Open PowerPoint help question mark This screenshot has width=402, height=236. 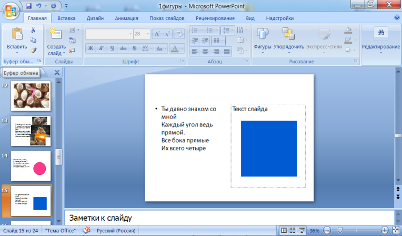click(x=397, y=18)
